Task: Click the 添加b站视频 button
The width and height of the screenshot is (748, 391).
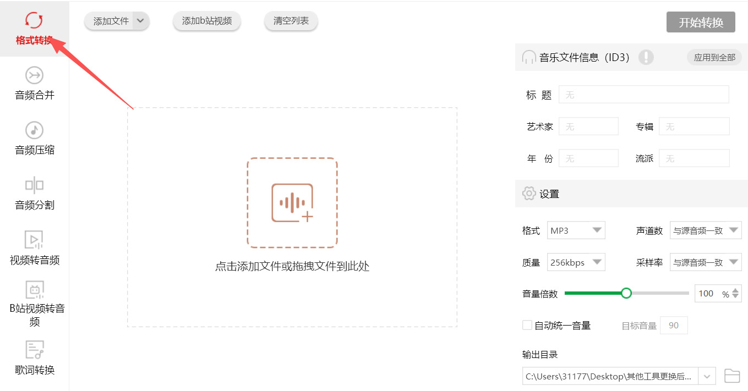Action: [x=207, y=21]
